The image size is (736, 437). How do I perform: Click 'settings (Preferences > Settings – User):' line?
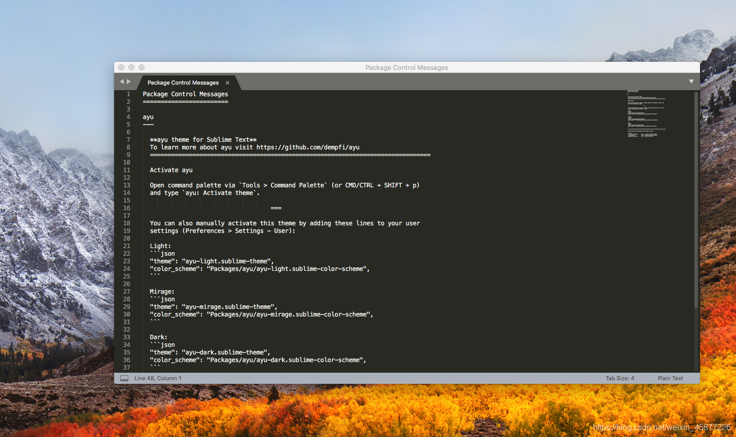pos(223,231)
